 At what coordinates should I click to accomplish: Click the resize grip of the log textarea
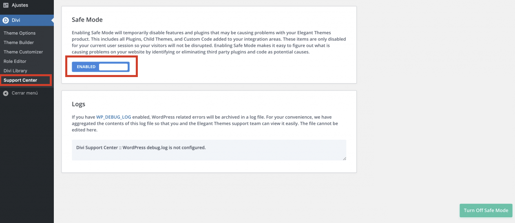344,158
